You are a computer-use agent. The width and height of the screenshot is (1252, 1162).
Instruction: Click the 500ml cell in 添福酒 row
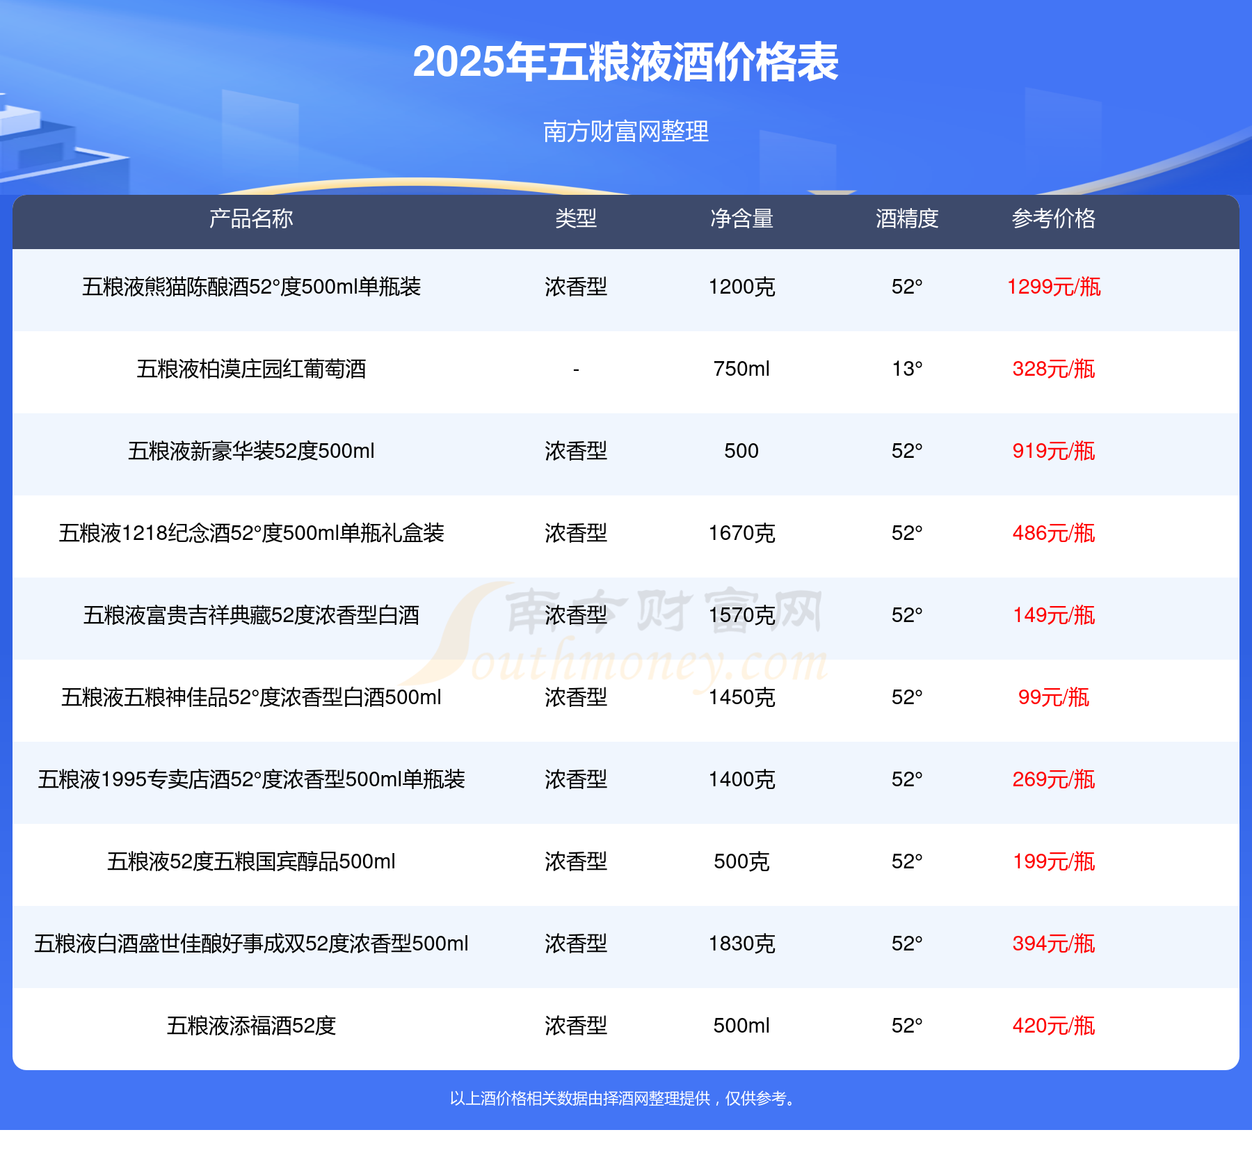(741, 1026)
